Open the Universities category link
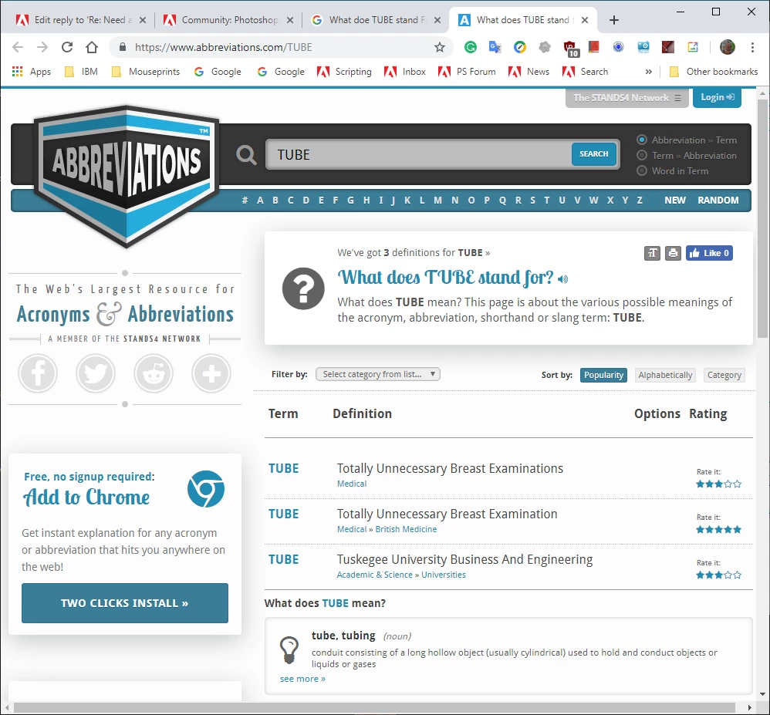The width and height of the screenshot is (770, 715). [x=444, y=575]
